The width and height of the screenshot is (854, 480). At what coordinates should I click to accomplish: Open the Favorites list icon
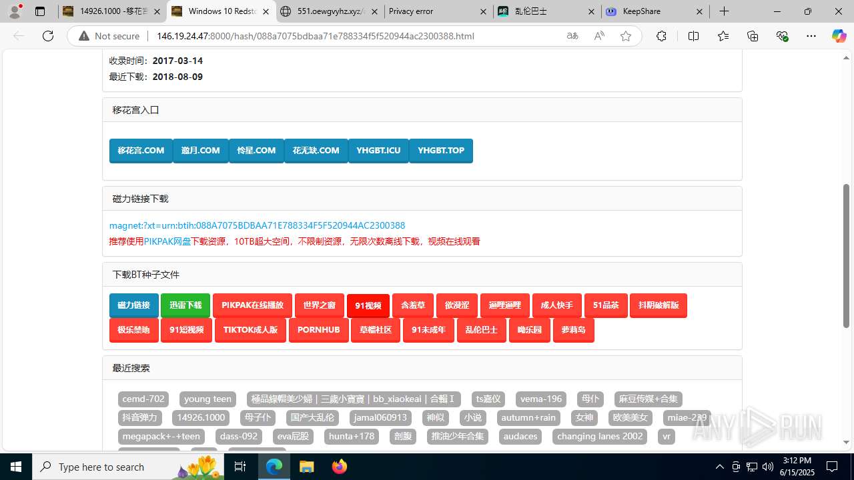[x=723, y=36]
